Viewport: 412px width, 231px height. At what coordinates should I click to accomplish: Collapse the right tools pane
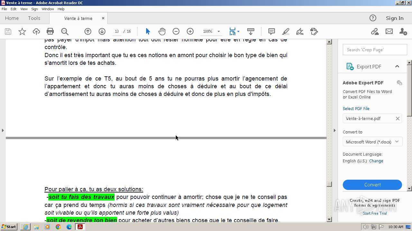[335, 130]
